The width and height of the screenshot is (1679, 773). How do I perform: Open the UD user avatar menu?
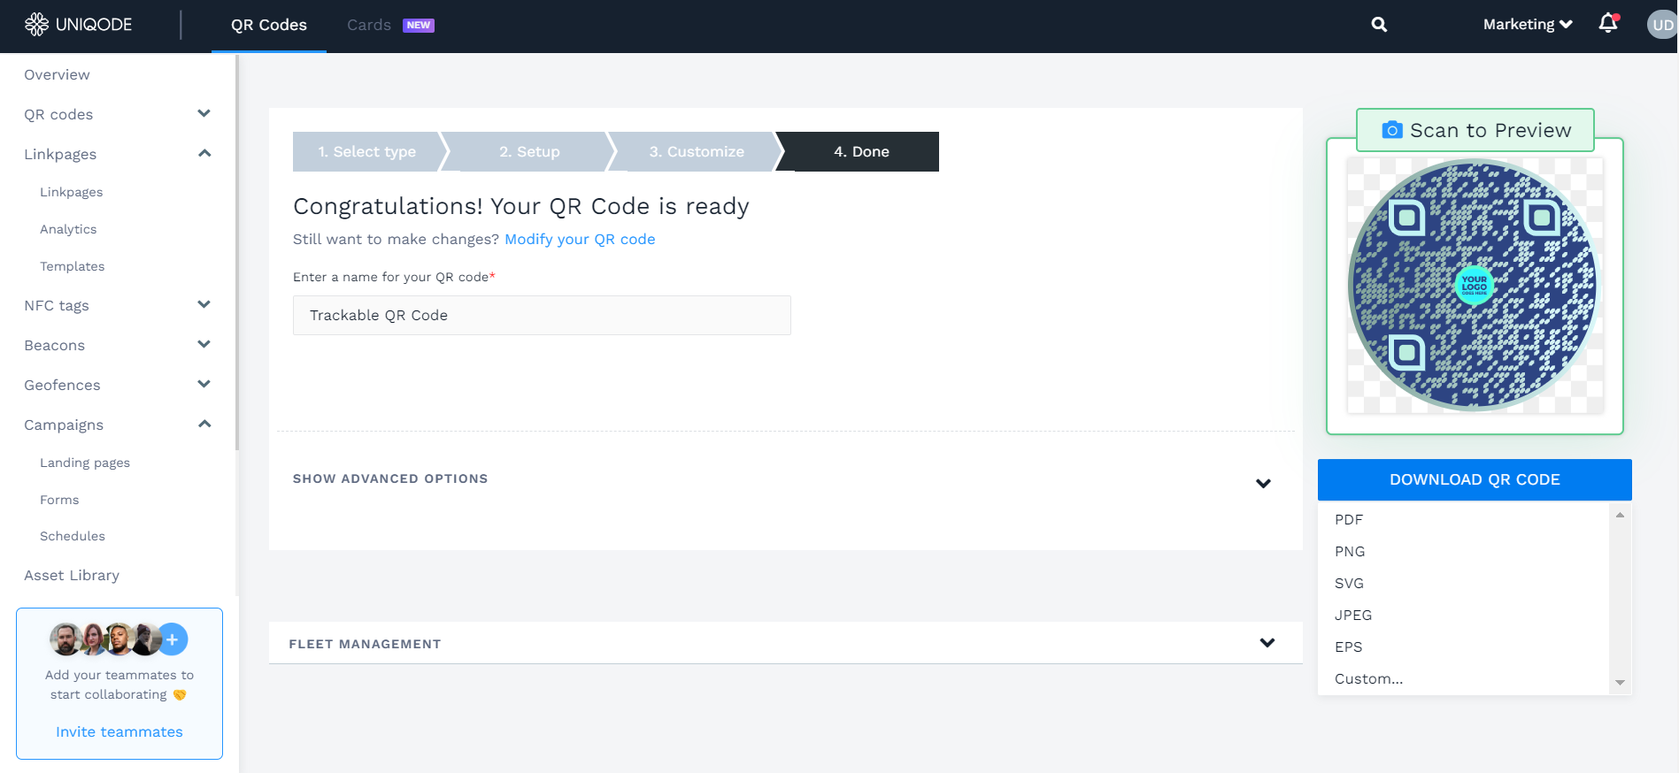click(1662, 25)
